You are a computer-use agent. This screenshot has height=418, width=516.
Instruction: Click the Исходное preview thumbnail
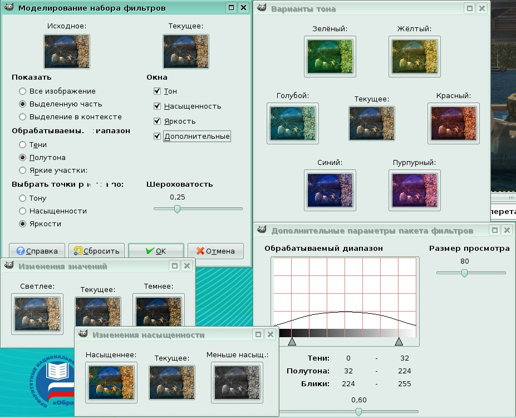click(x=67, y=51)
